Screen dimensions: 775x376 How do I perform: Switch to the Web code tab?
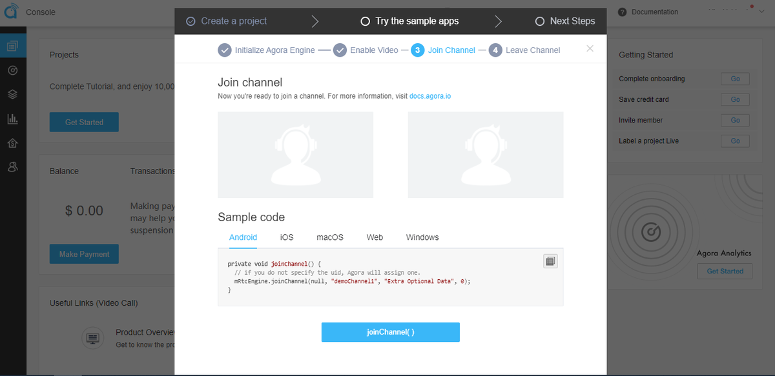point(375,237)
